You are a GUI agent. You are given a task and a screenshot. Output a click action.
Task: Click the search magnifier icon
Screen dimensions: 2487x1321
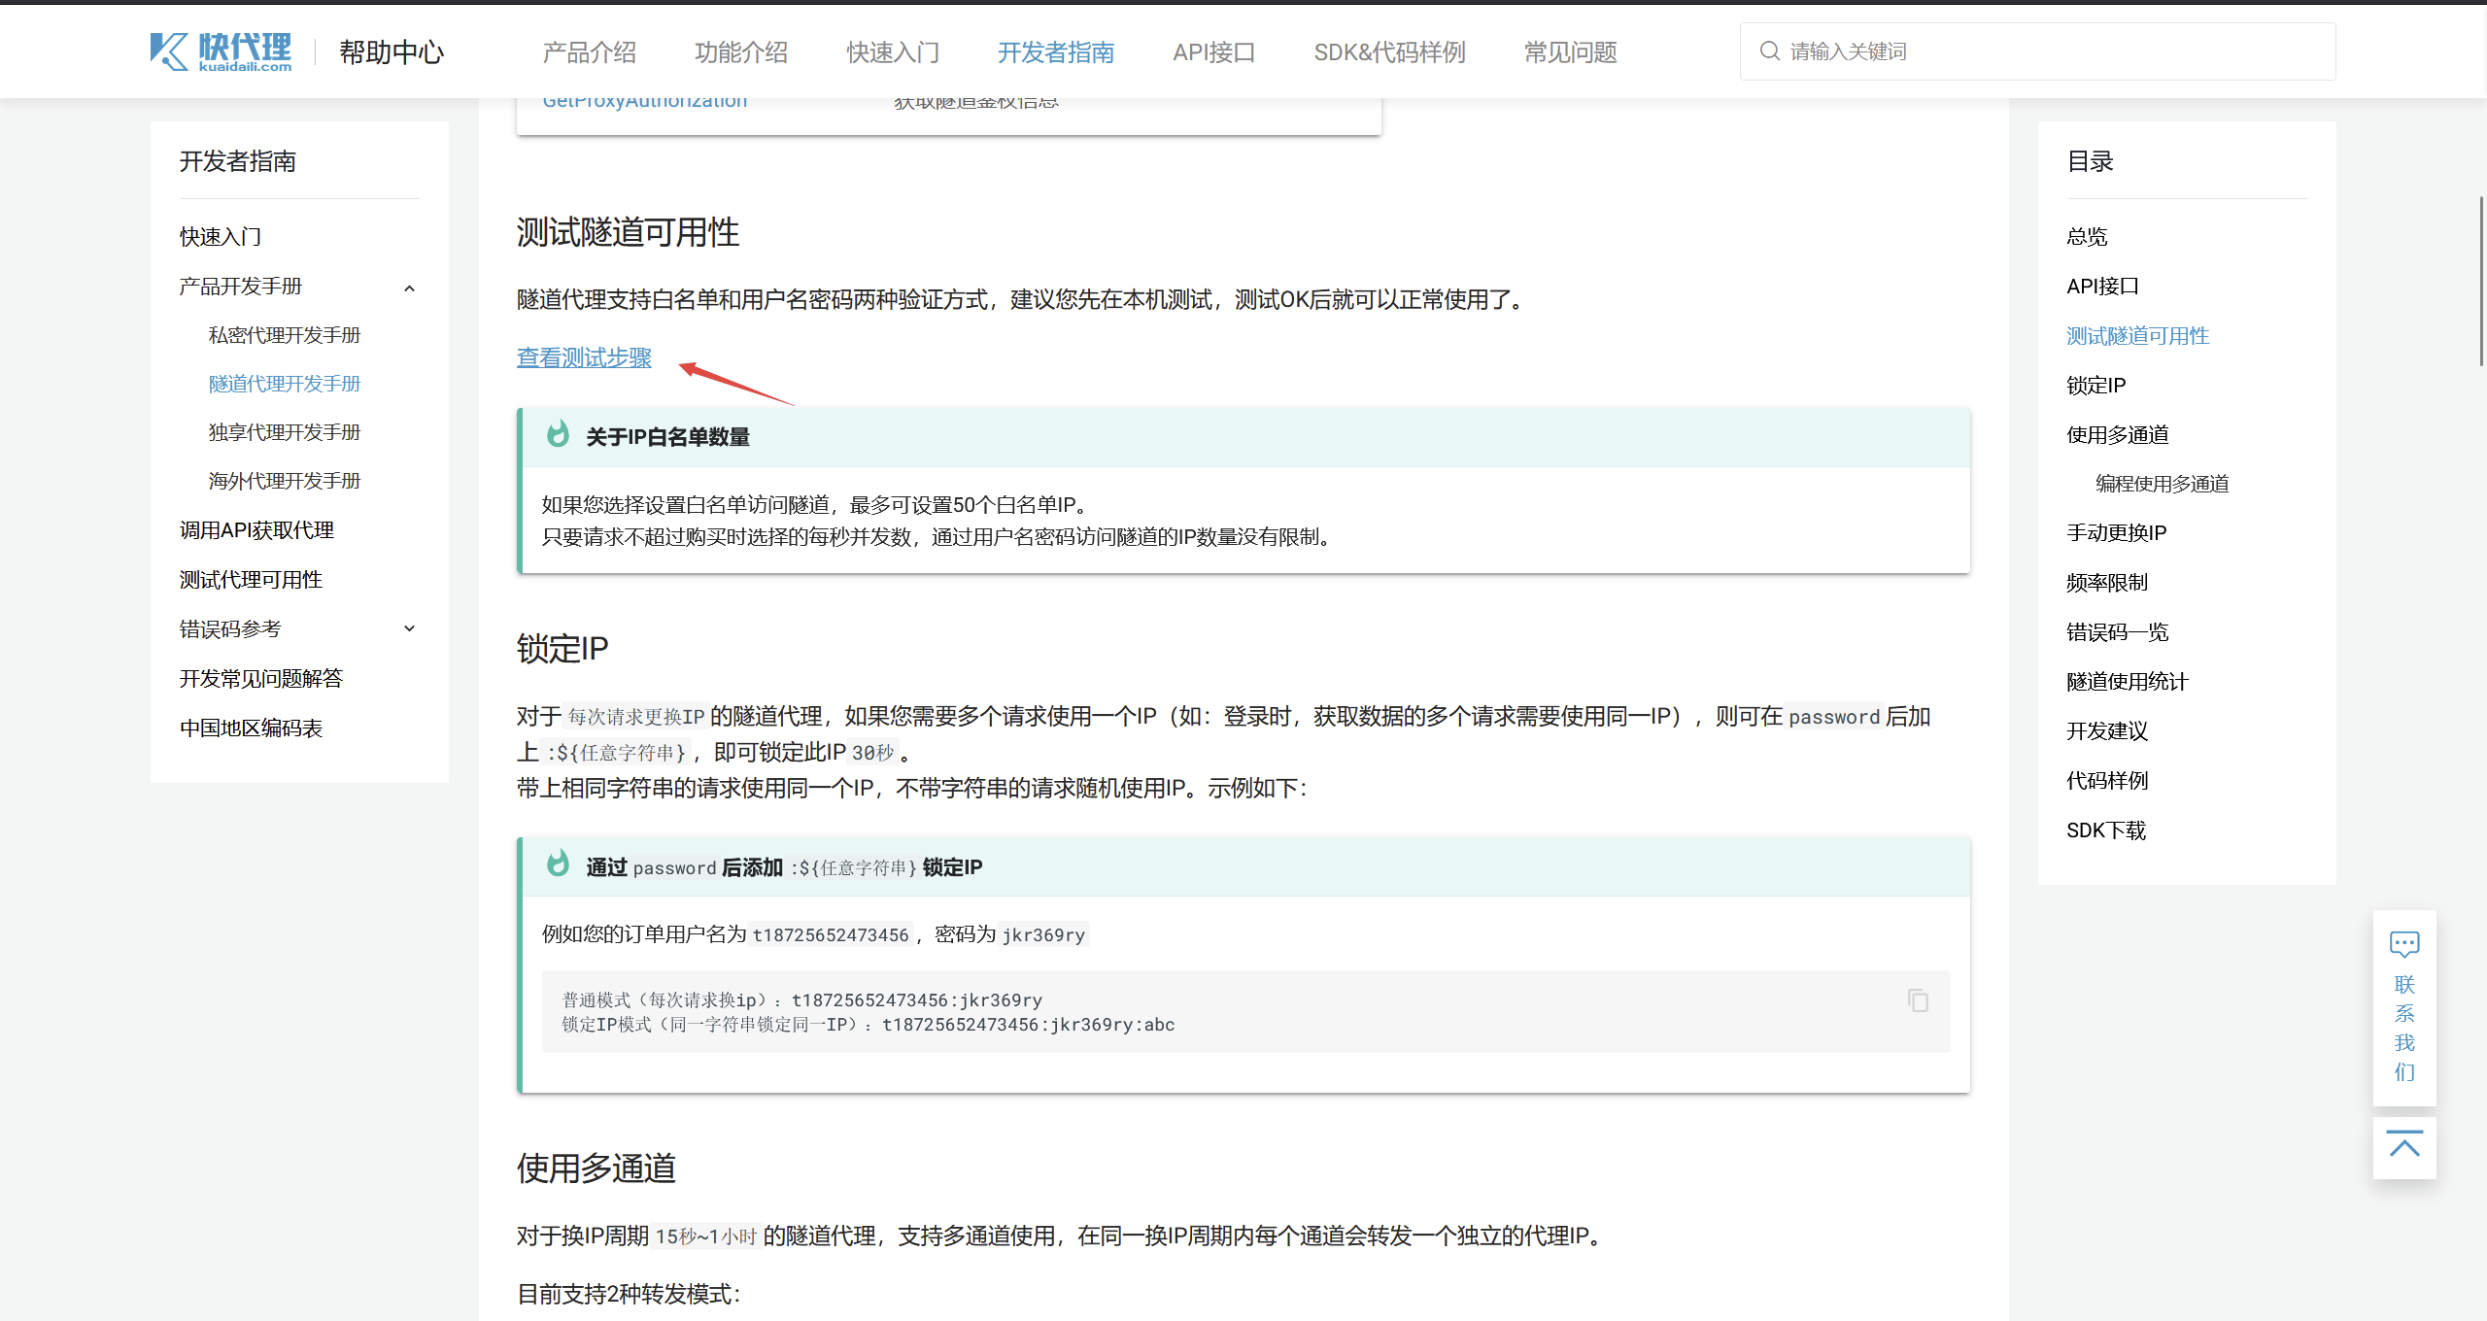1769,51
